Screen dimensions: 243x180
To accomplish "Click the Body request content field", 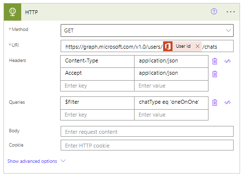I will coord(147,131).
